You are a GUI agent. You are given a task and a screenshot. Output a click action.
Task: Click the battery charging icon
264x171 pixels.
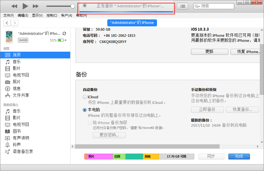[62, 40]
